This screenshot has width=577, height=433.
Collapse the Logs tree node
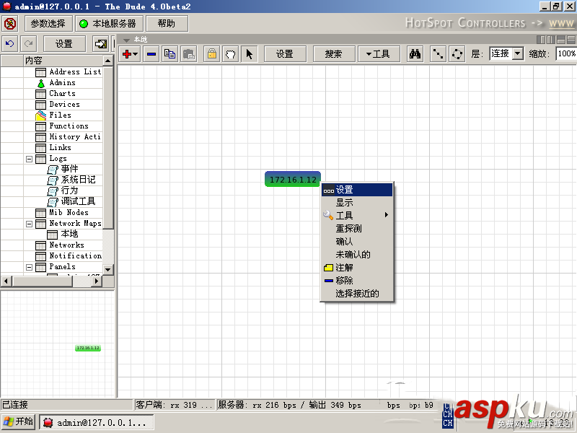(29, 159)
